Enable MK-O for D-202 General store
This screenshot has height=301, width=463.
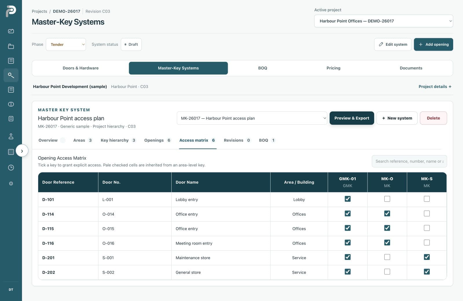(387, 271)
